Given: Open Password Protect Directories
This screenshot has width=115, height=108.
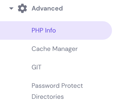Looking at the screenshot, I should click(x=57, y=91).
